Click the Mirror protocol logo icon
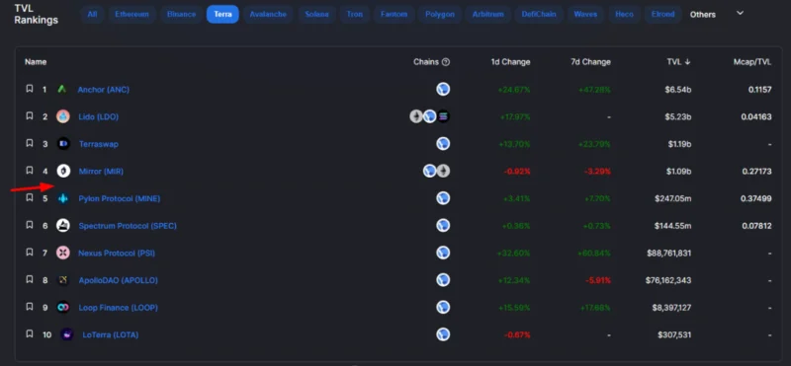The image size is (791, 366). (x=63, y=171)
